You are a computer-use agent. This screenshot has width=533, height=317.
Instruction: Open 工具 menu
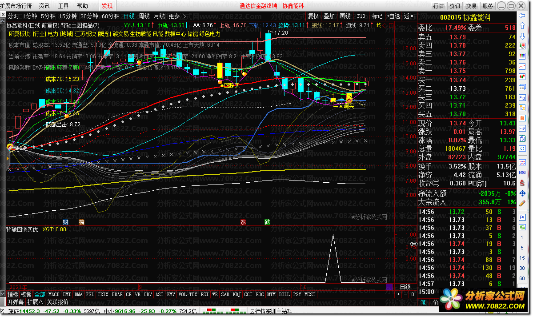point(63,6)
